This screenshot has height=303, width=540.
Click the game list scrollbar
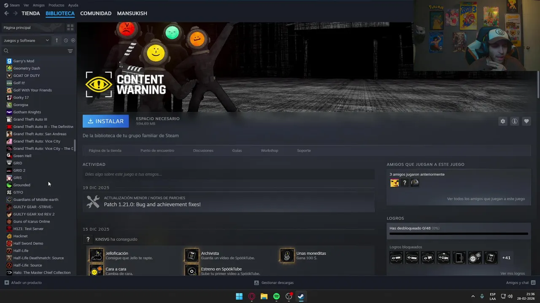[x=75, y=146]
